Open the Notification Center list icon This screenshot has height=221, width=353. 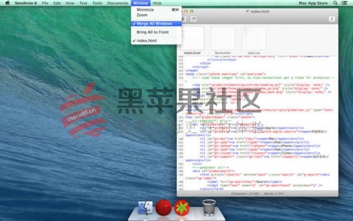[345, 3]
